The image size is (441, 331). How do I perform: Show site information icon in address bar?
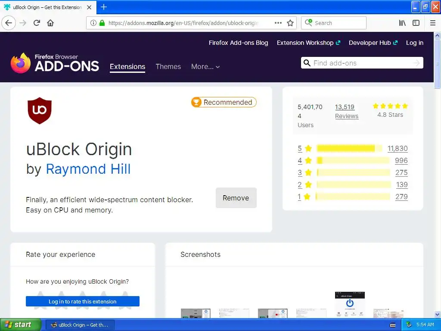click(x=93, y=23)
